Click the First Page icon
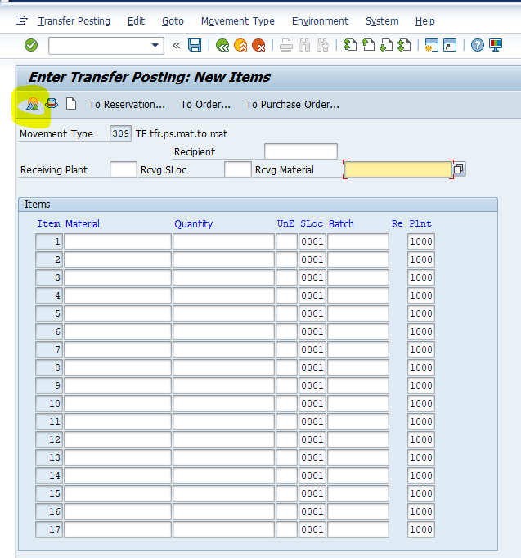 350,45
